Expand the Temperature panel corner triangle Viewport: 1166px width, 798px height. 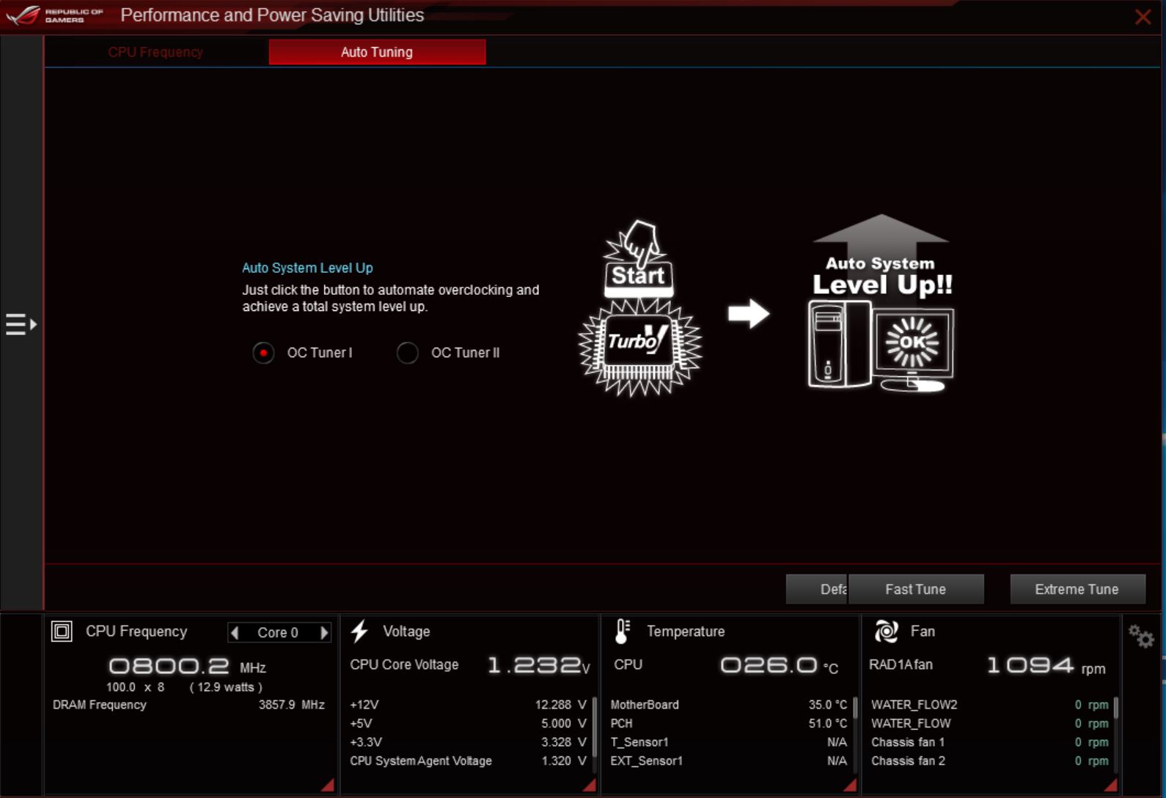[x=850, y=785]
